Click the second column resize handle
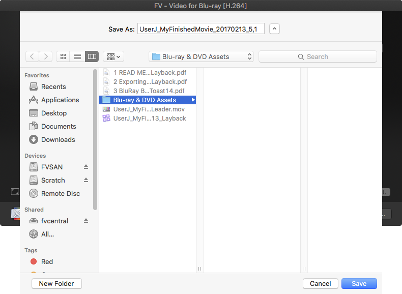This screenshot has width=402, height=294. pyautogui.click(x=304, y=269)
